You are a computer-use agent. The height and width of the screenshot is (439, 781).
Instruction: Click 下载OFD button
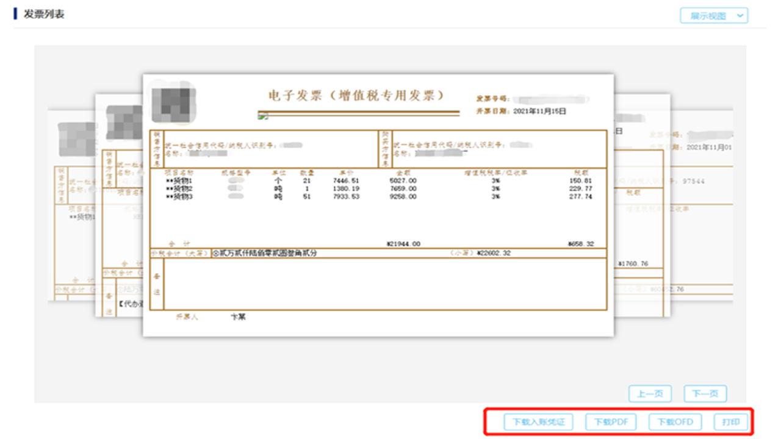[675, 422]
